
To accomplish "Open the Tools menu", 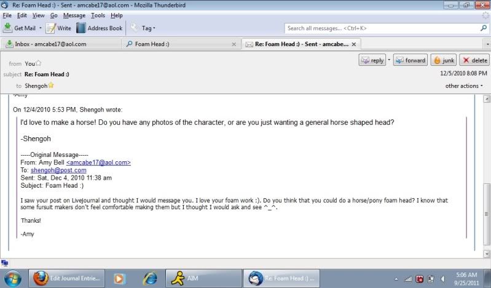I will pyautogui.click(x=98, y=15).
